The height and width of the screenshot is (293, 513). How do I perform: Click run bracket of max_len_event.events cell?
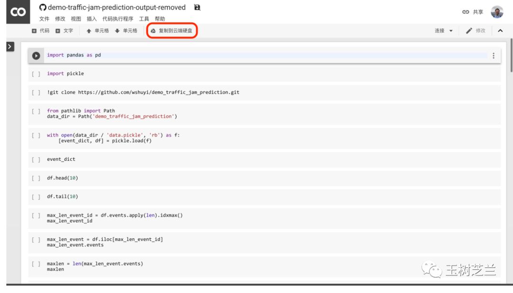[x=36, y=240]
